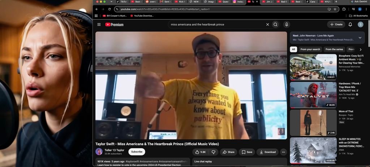Switch to the Reddit overview tab

click(x=151, y=2)
